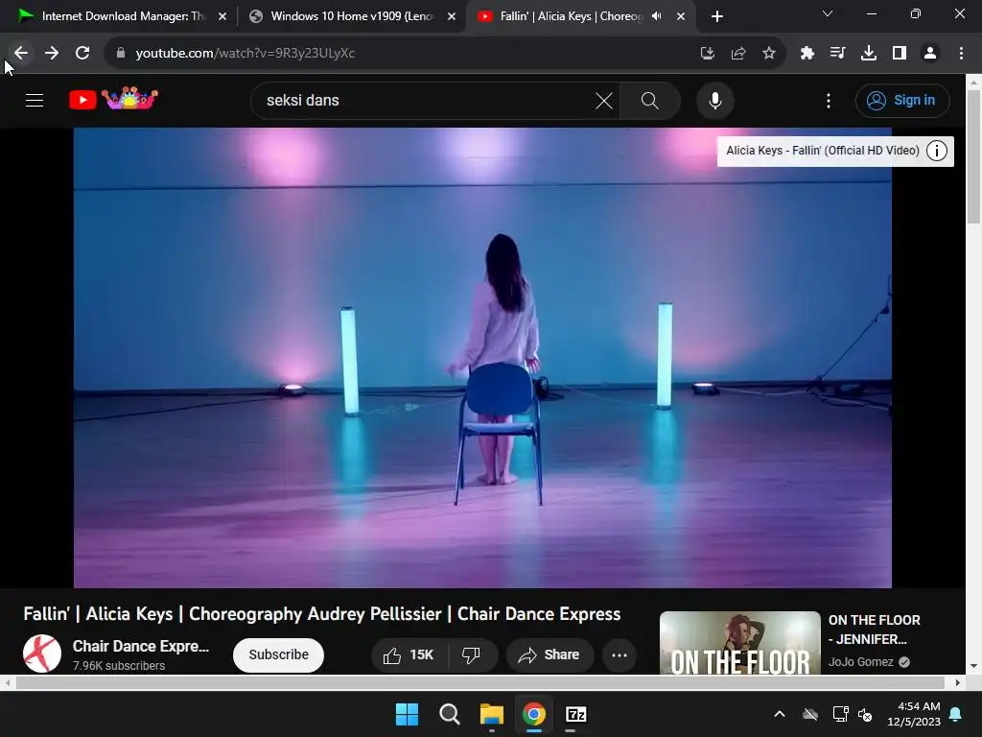Screen dimensions: 982x737
Task: Close the Internet Download Manager tab
Action: tap(222, 17)
